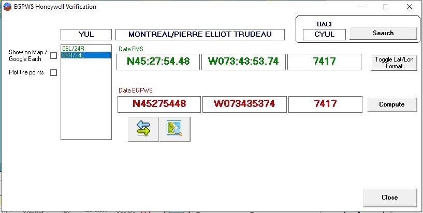Click Toggle Lat/Lon Format button
This screenshot has width=423, height=213.
pos(394,63)
